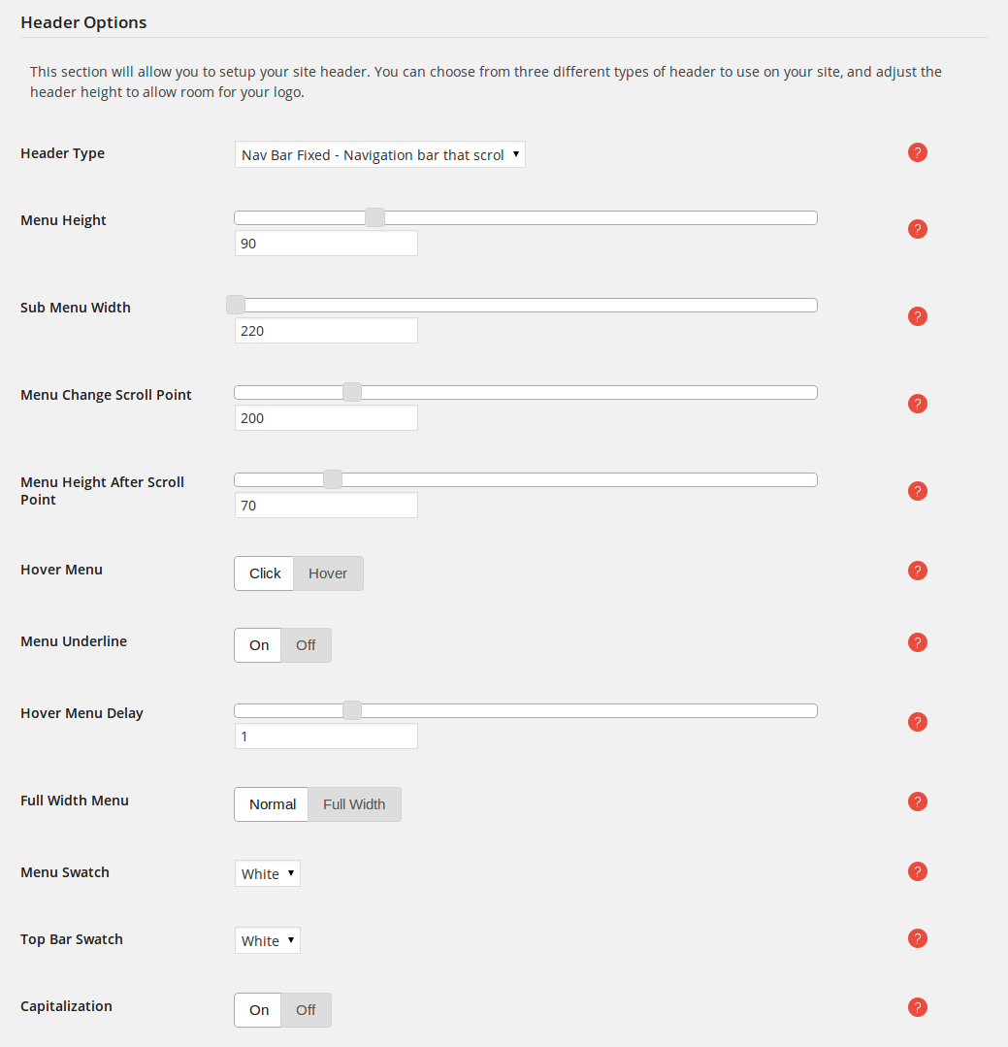Select the Click option for Hover Menu
1008x1047 pixels.
[x=264, y=573]
